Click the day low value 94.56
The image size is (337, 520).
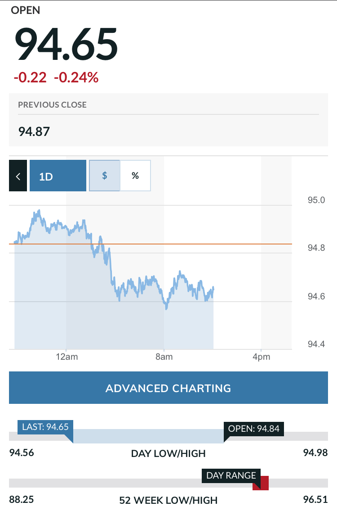tap(22, 452)
